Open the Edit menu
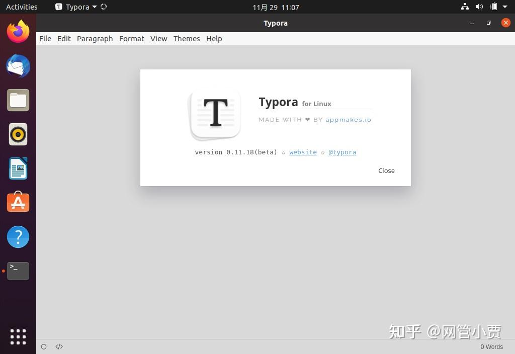The height and width of the screenshot is (354, 515). tap(64, 39)
